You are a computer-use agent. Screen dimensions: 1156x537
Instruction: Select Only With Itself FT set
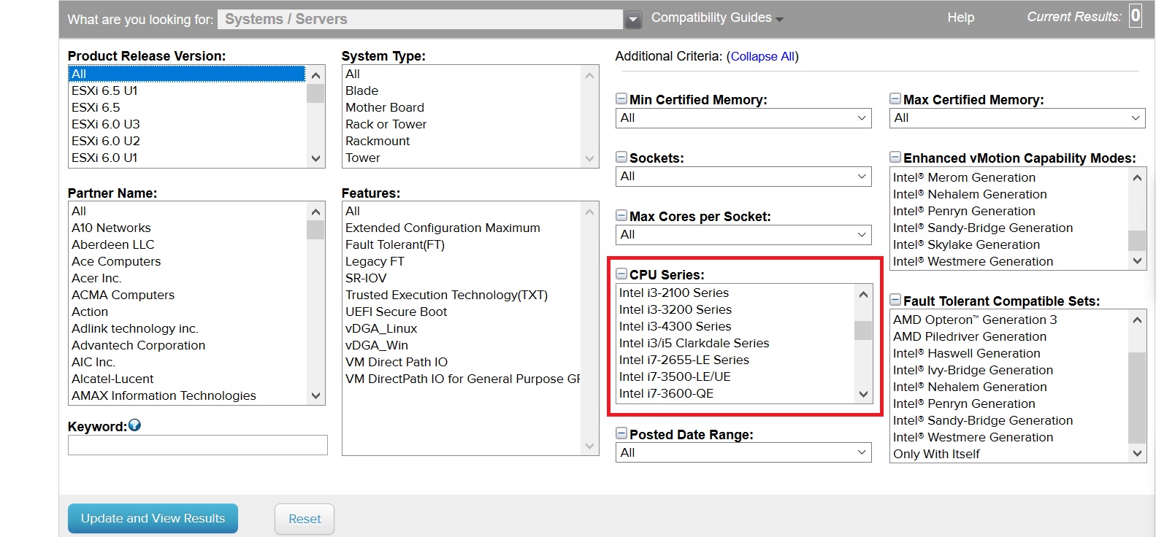1009,454
